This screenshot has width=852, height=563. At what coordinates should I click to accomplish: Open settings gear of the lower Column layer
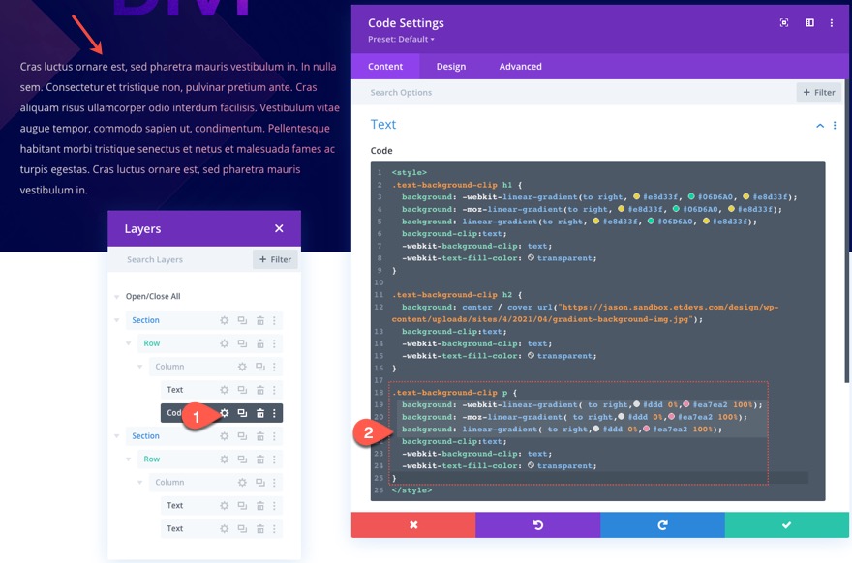pyautogui.click(x=242, y=482)
